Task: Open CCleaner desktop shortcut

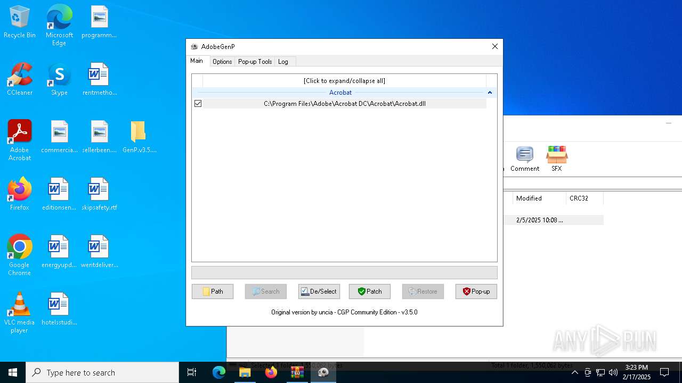Action: [x=20, y=80]
